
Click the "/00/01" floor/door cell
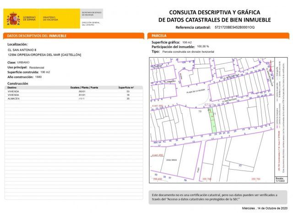pyautogui.click(x=82, y=92)
